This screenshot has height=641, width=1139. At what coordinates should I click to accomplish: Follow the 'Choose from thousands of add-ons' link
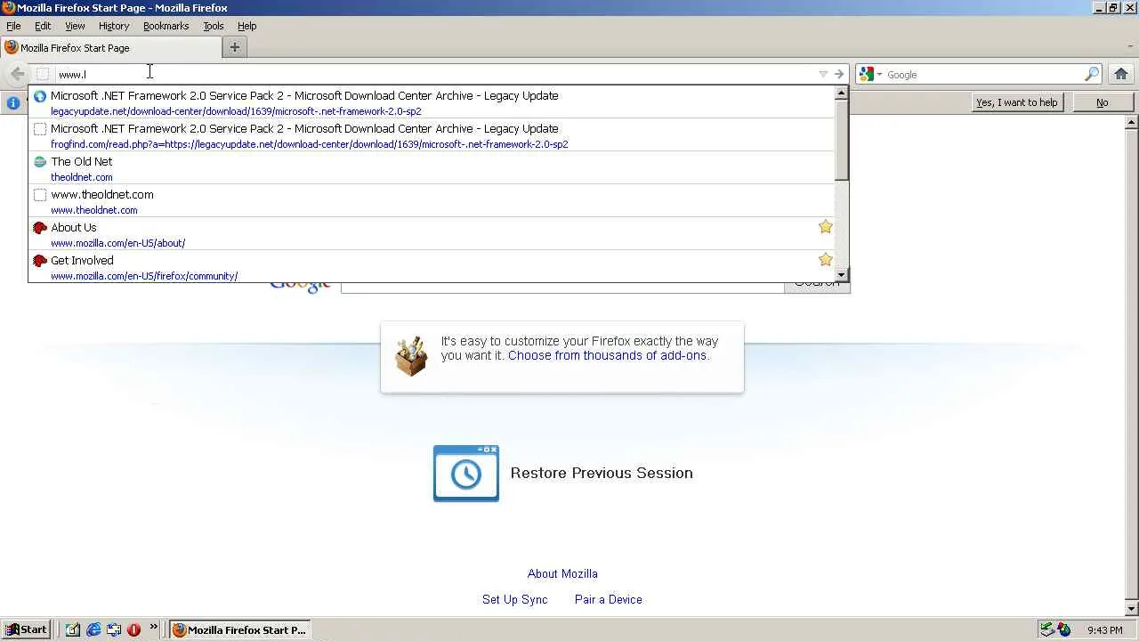608,355
